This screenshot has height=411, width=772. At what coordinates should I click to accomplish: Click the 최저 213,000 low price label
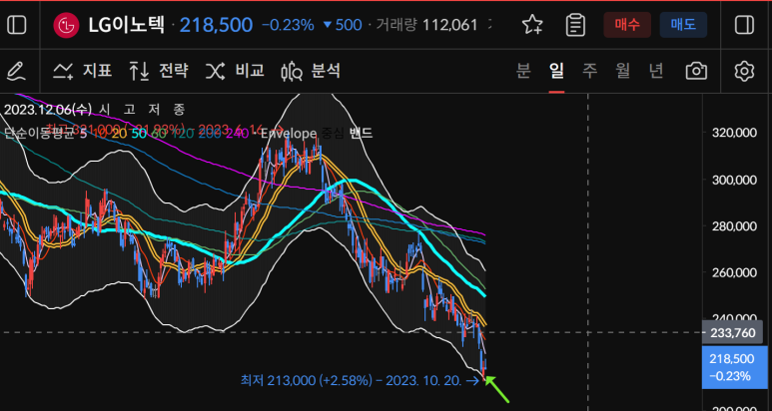pyautogui.click(x=359, y=380)
